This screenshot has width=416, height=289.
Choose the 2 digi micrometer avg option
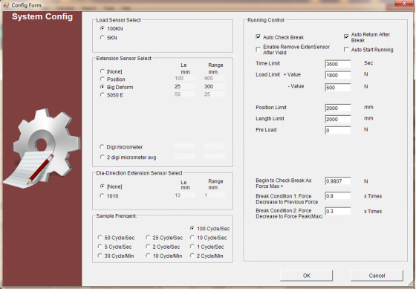click(x=103, y=157)
